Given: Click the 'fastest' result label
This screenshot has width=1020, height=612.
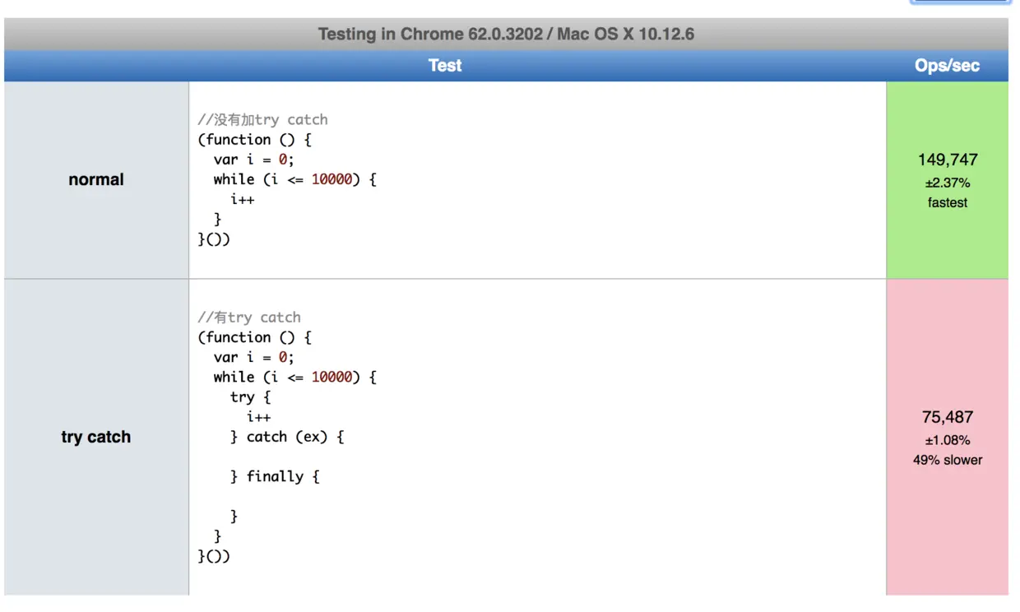Looking at the screenshot, I should [948, 202].
